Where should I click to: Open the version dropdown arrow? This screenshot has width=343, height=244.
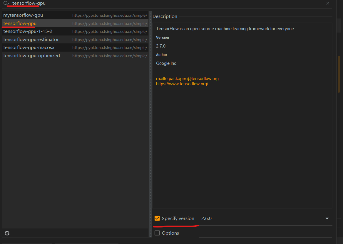click(x=327, y=218)
